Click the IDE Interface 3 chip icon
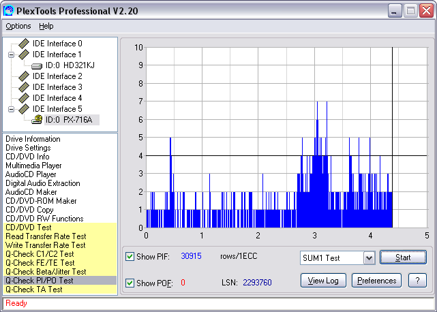The width and height of the screenshot is (437, 312). tap(24, 87)
